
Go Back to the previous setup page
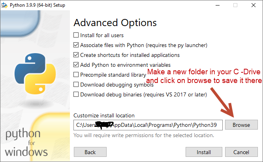pos(90,152)
